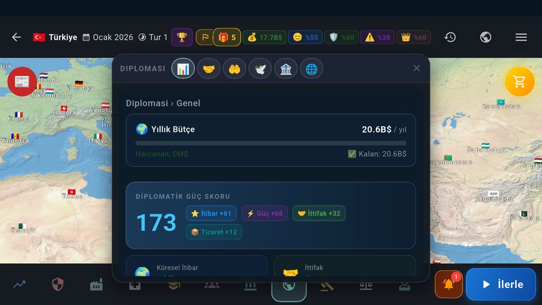This screenshot has width=542, height=305.
Task: Switch to the handshake tab in Diplomasi
Action: click(209, 69)
